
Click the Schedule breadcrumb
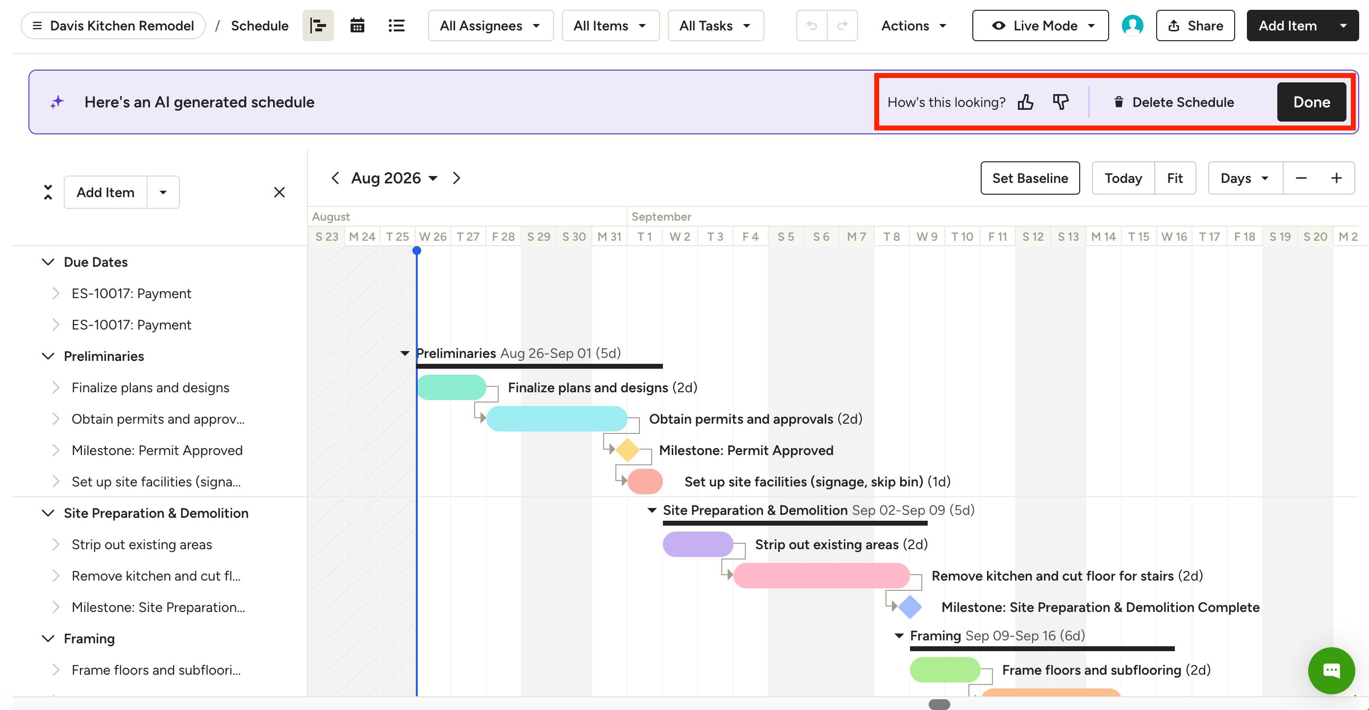tap(259, 25)
